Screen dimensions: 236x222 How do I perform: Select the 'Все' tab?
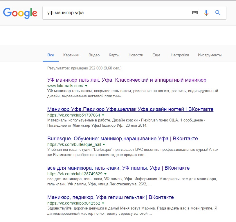(51, 55)
